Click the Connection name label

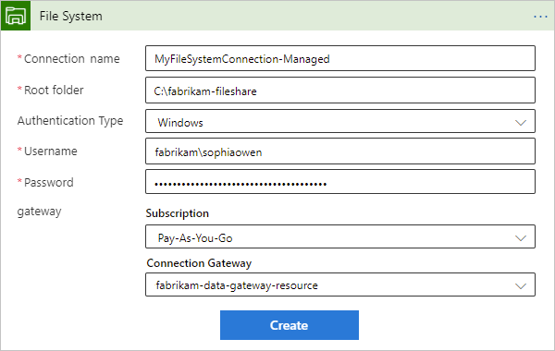pos(72,59)
